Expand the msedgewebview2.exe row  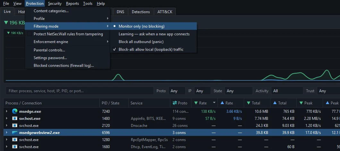click(7, 133)
